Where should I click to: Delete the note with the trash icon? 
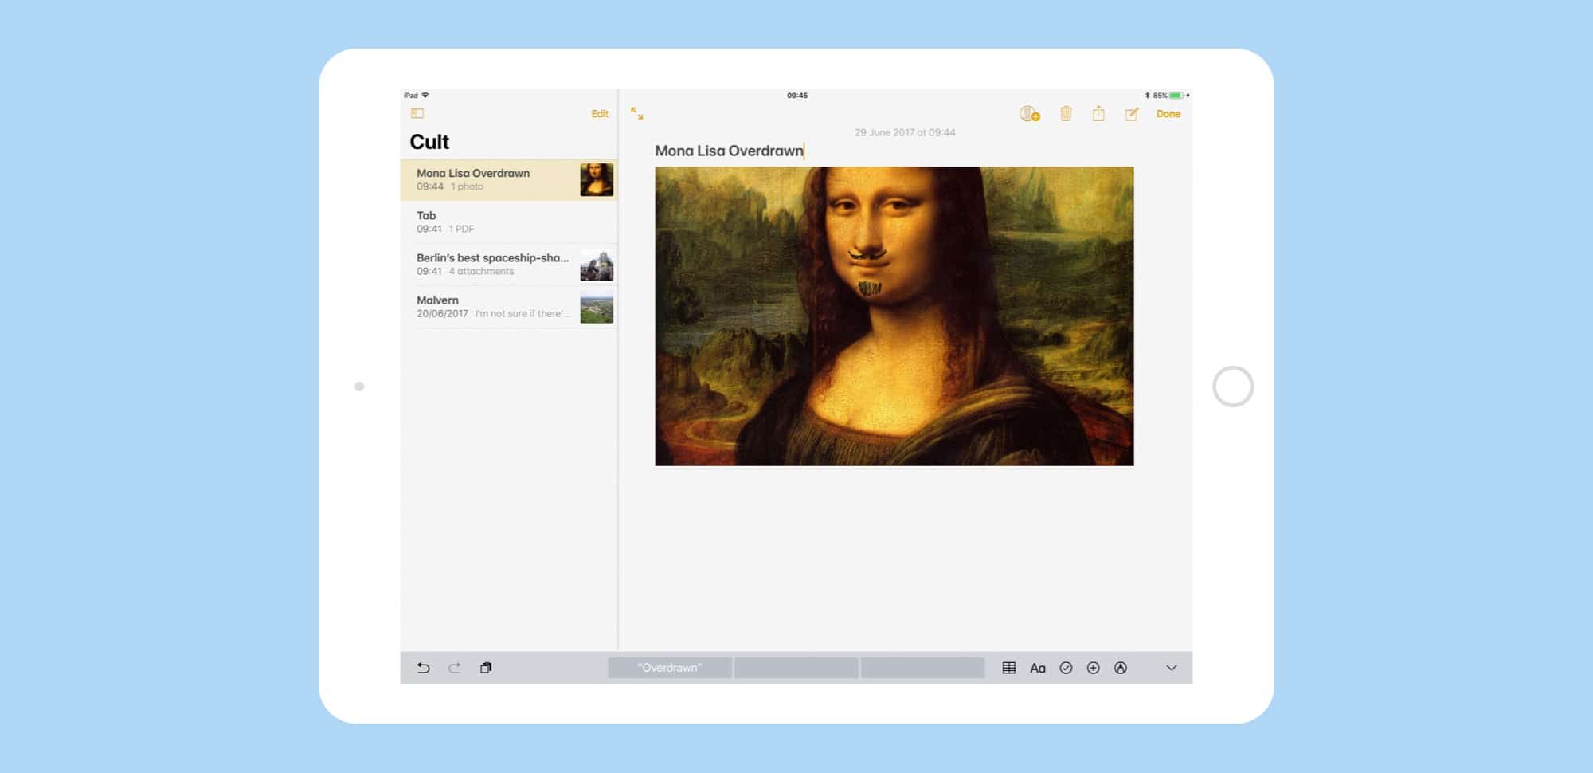(x=1066, y=113)
